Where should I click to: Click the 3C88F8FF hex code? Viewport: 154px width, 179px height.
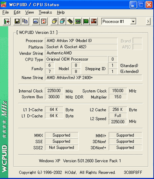(x=133, y=172)
